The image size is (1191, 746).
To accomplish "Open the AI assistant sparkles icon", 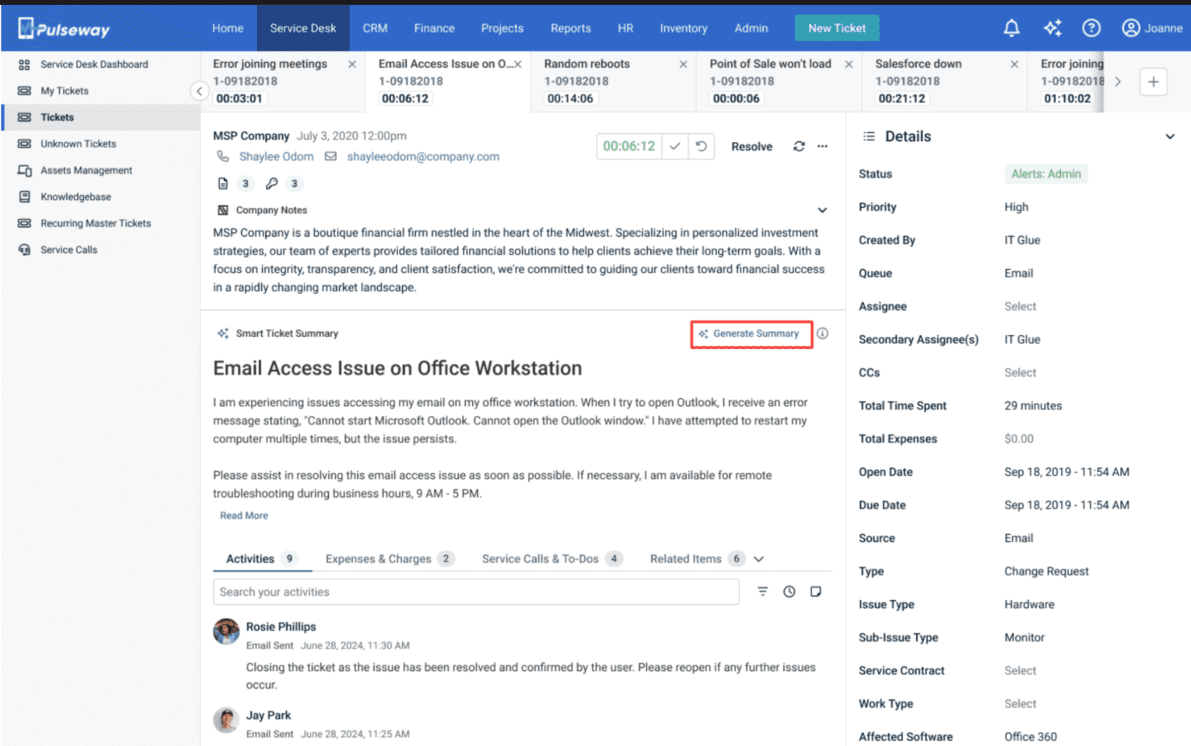I will click(1052, 27).
